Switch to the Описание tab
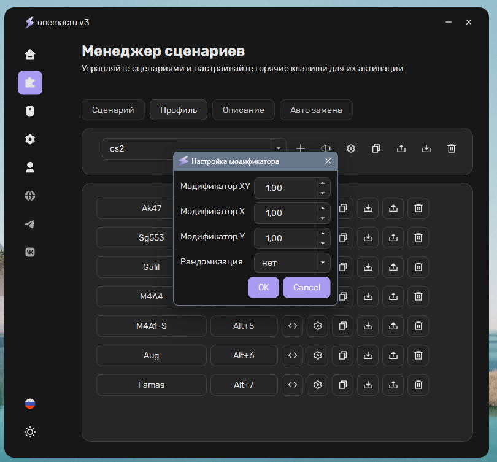Viewport: 497px width, 462px height. 244,110
